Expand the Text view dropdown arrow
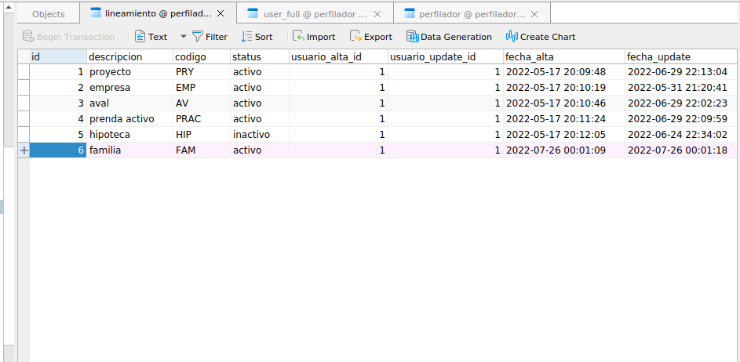 point(183,37)
